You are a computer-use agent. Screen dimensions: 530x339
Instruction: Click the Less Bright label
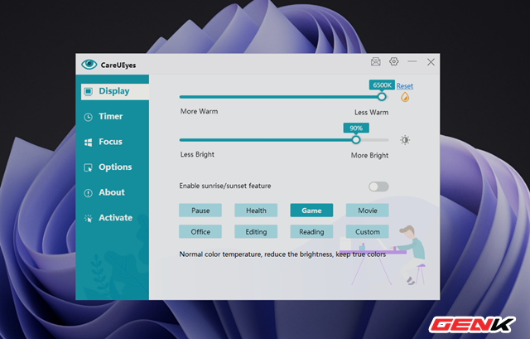tap(197, 154)
